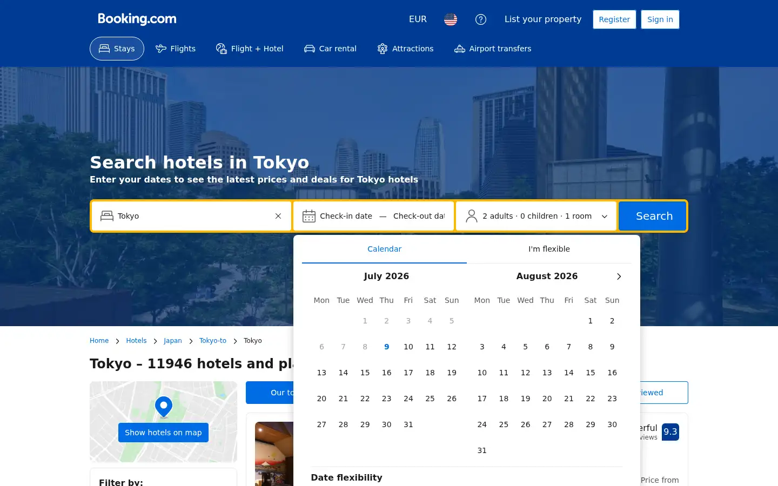Expand the guests and rooms dropdown

click(x=536, y=216)
